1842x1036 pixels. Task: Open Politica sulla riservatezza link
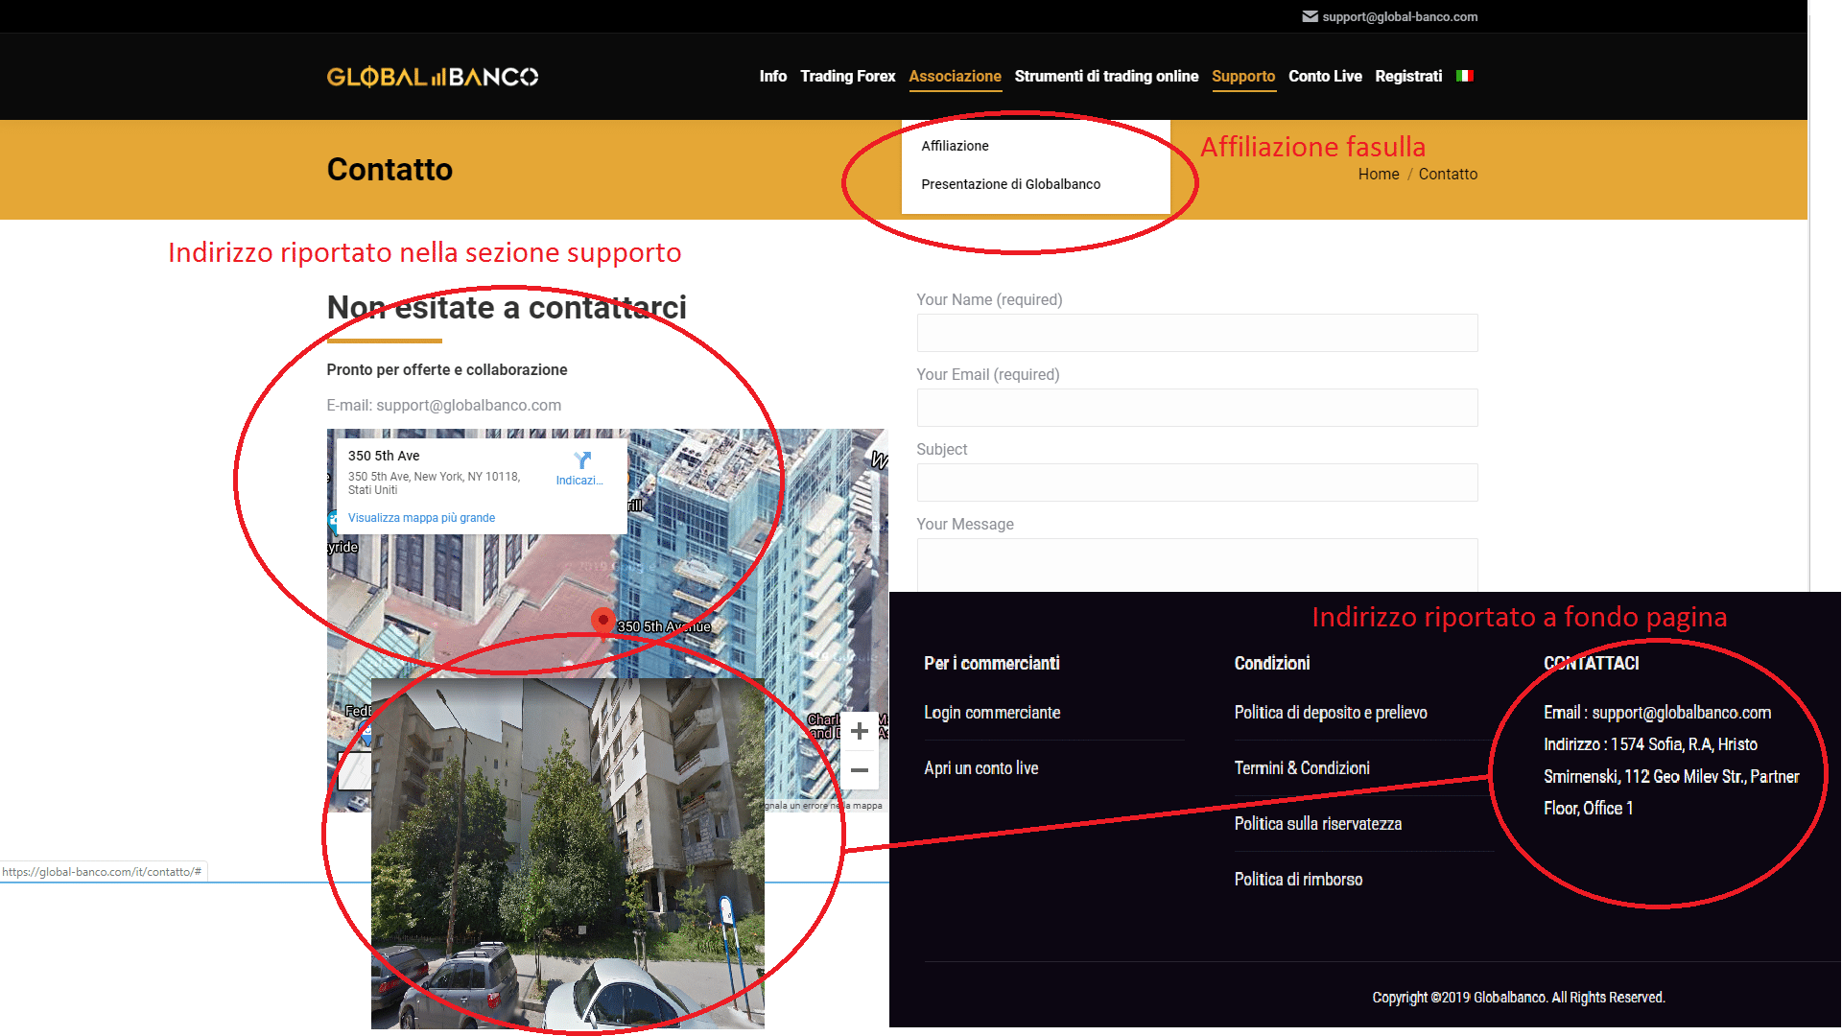1318,824
